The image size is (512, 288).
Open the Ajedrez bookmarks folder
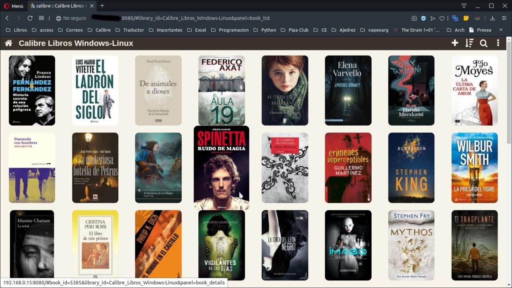(x=343, y=30)
